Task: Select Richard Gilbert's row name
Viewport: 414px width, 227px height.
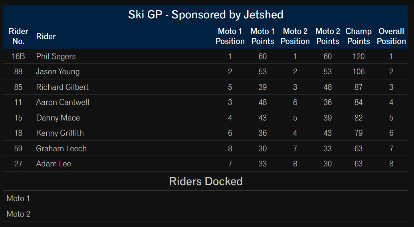Action: coord(62,87)
